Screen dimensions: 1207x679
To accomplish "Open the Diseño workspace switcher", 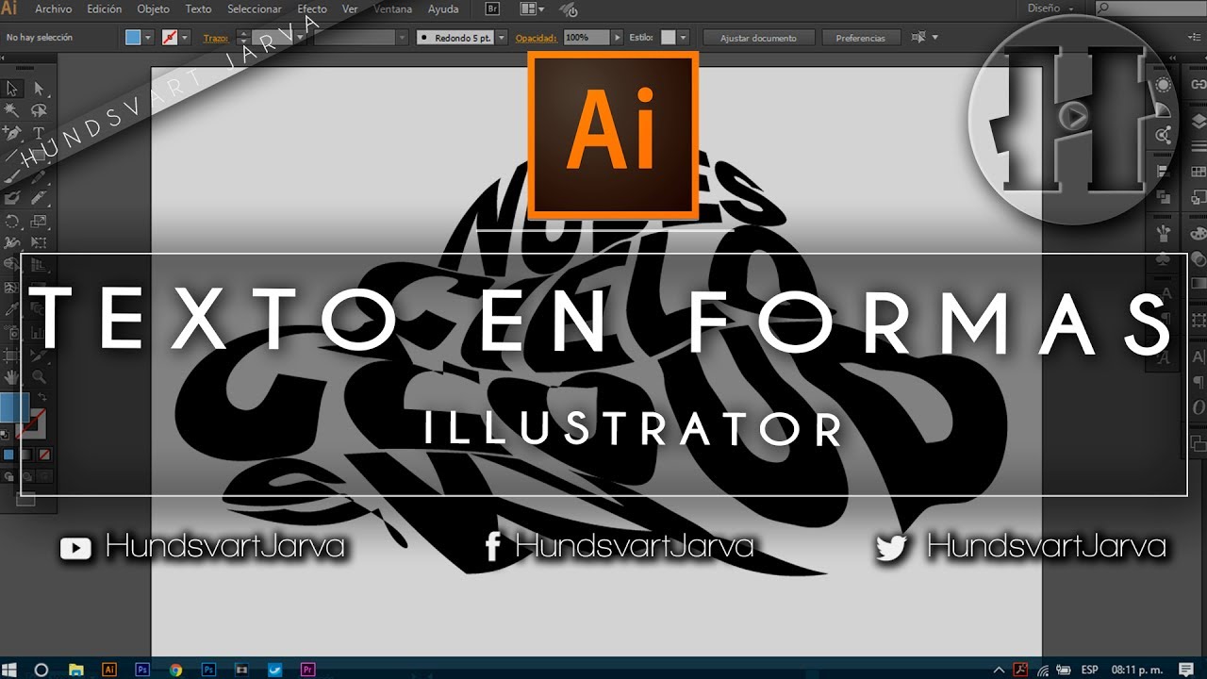I will [1050, 8].
